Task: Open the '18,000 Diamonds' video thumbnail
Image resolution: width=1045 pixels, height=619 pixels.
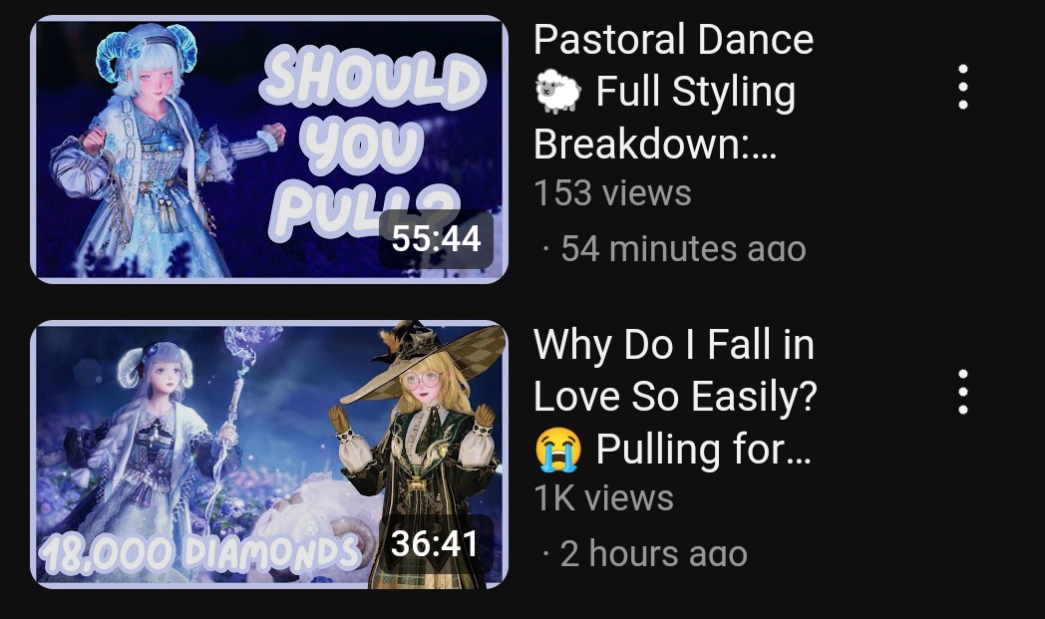Action: coord(269,455)
